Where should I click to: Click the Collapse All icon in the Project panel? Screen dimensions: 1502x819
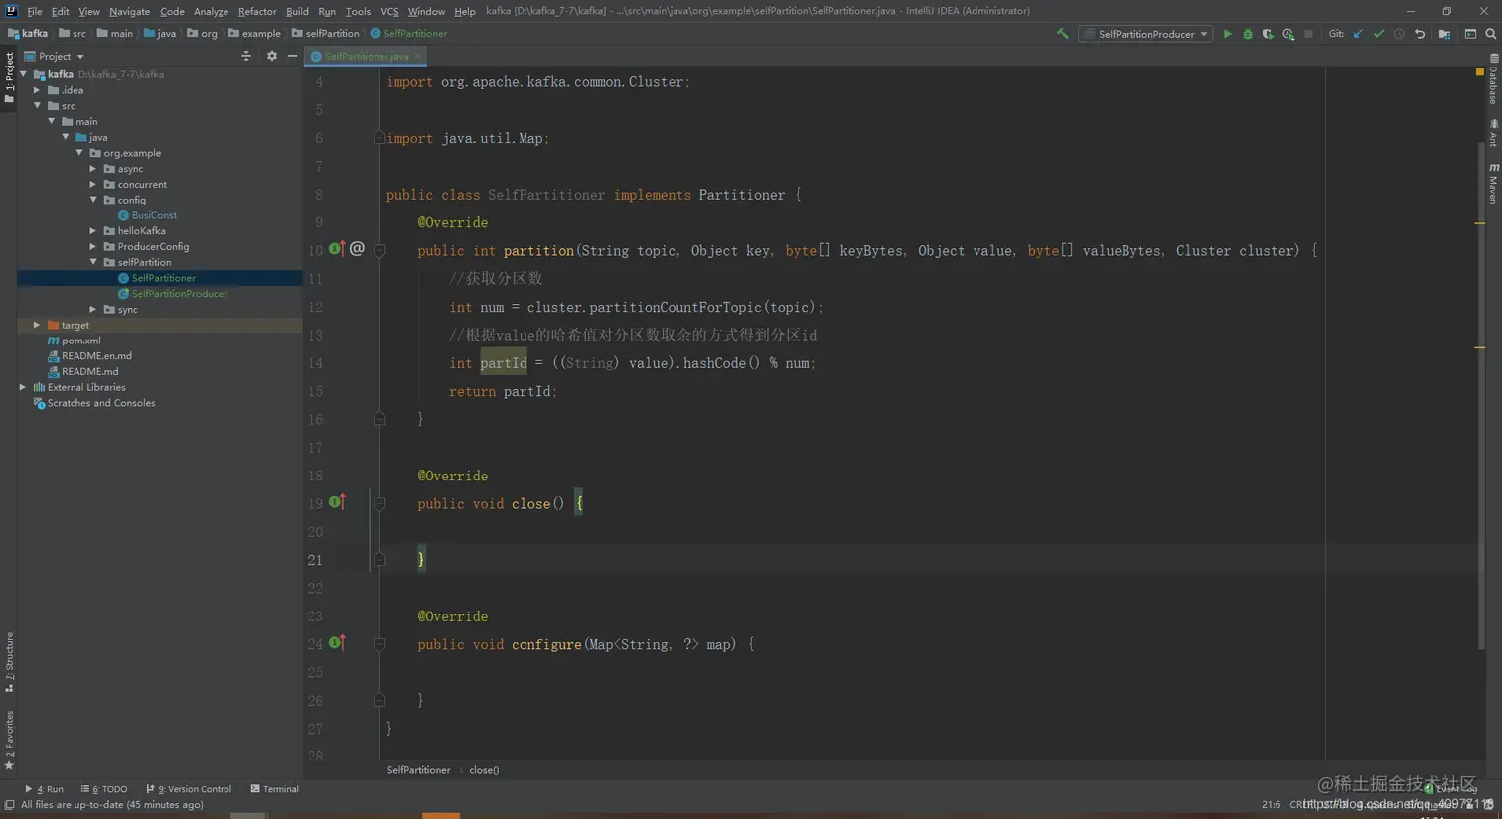coord(246,56)
